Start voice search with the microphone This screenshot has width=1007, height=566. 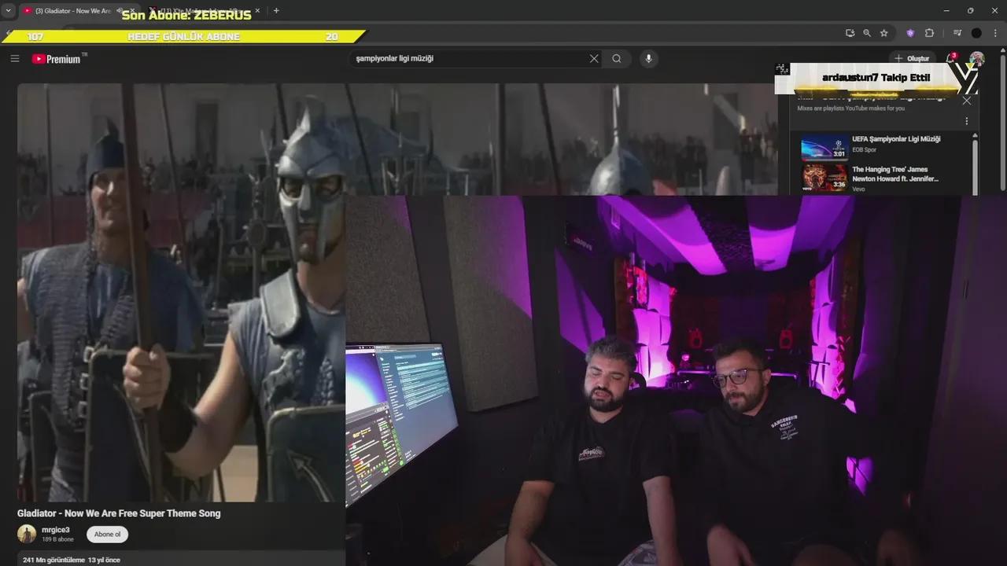[x=648, y=58]
